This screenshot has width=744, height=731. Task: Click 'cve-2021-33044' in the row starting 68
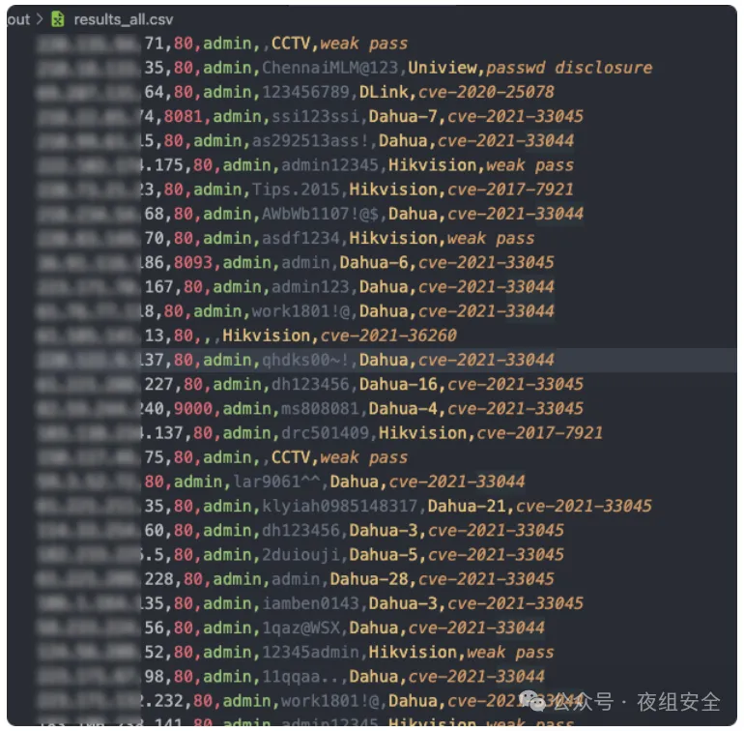[515, 215]
